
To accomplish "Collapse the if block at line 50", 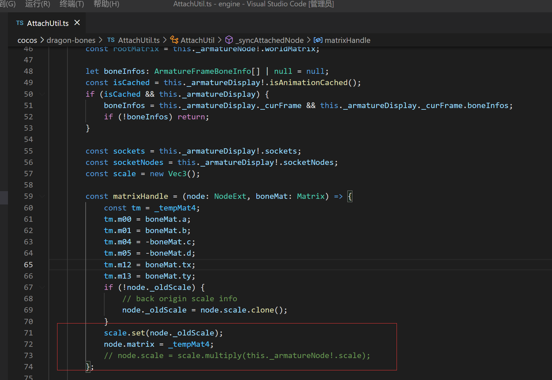I will tap(42, 94).
